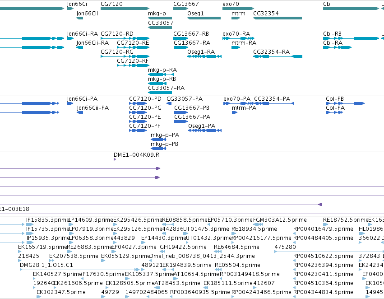Select the RE18752.5prime EST label
Viewport: 384px width, 299px height.
click(x=346, y=220)
